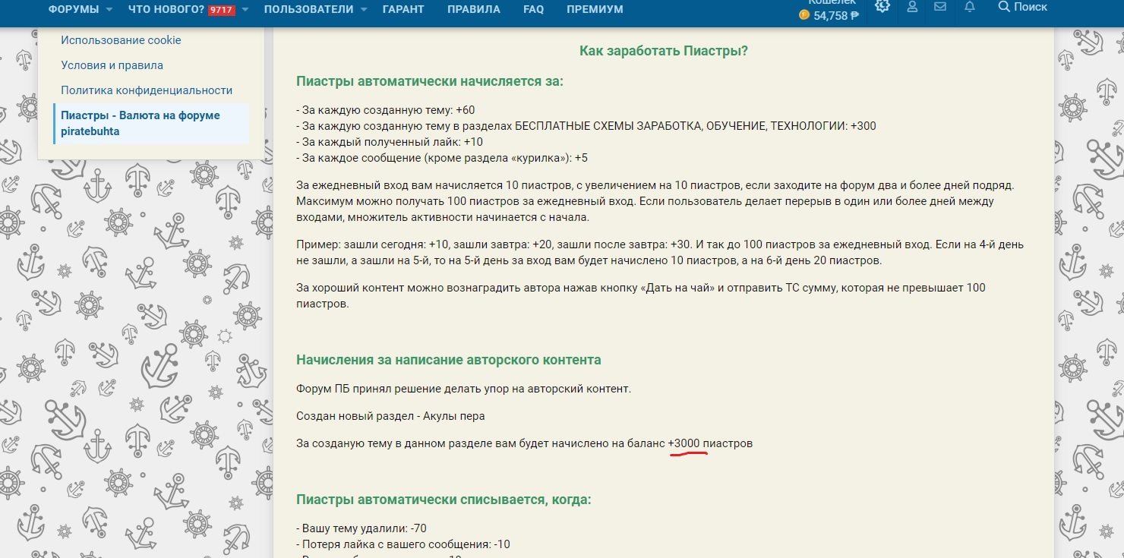This screenshot has height=558, width=1124.
Task: Expand the ФОРУМЫ dropdown arrow
Action: (x=109, y=10)
